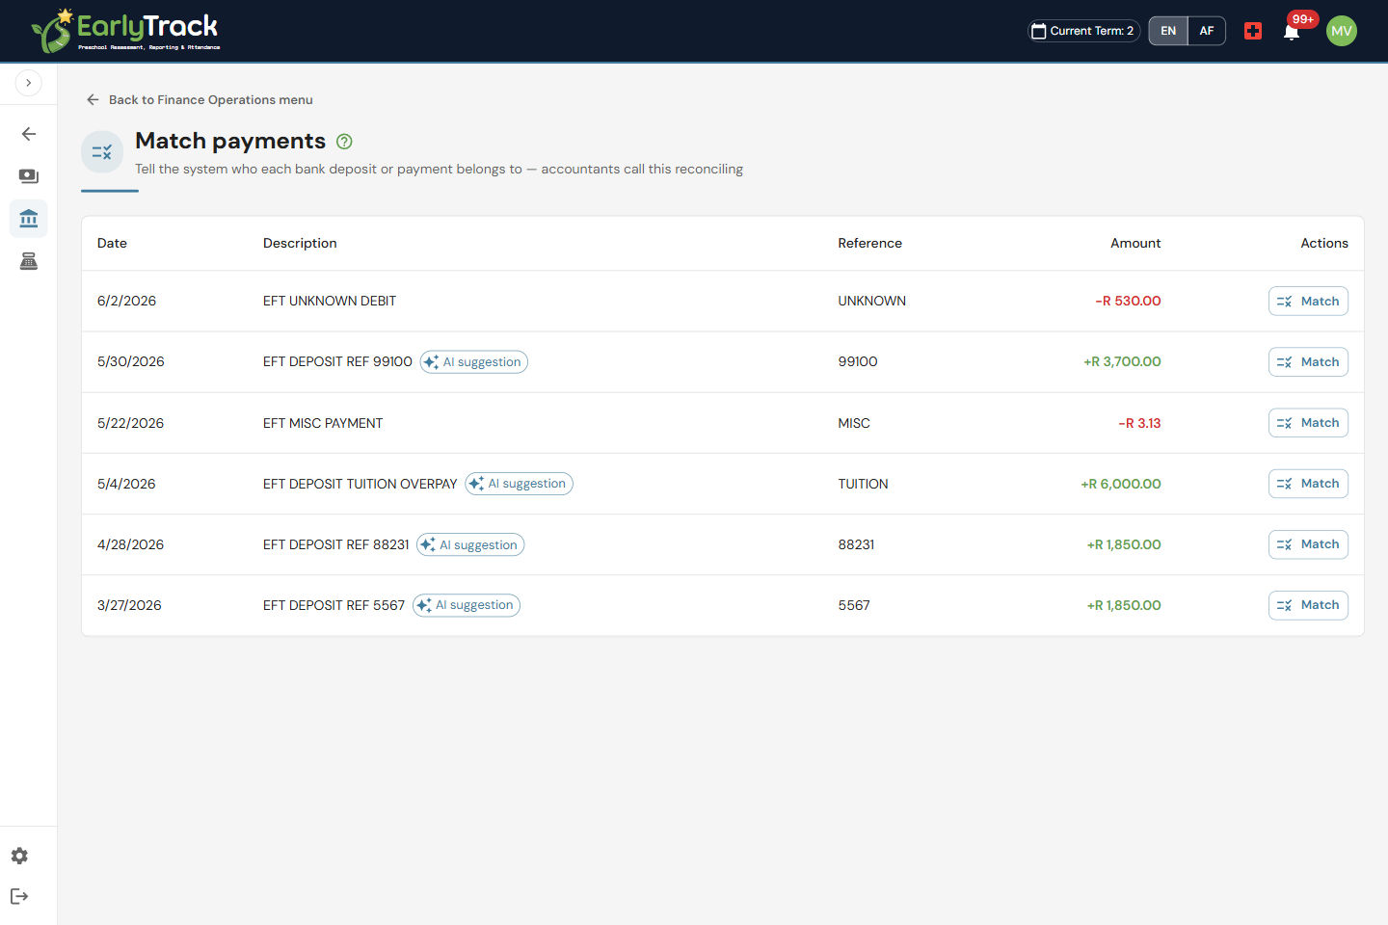Click the UNKNOWN reference cell

(x=871, y=301)
